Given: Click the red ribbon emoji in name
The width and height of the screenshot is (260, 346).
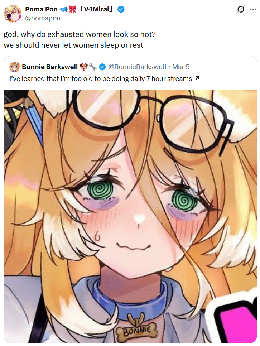Looking at the screenshot, I should coord(73,9).
